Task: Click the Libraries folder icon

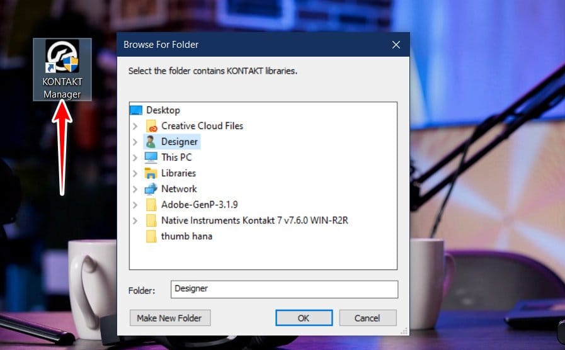Action: [151, 173]
